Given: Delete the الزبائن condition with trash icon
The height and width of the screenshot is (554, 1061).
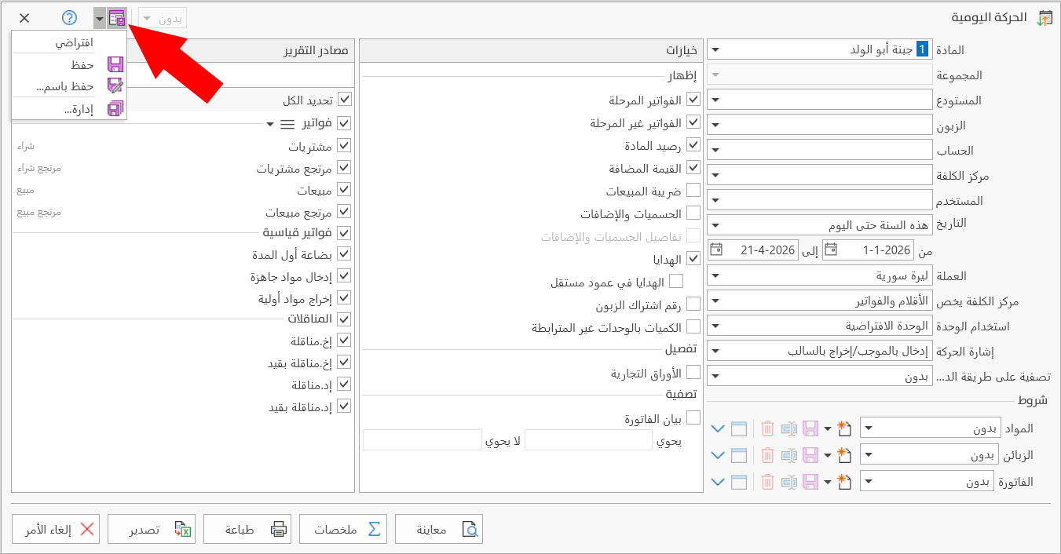Looking at the screenshot, I should coord(767,455).
